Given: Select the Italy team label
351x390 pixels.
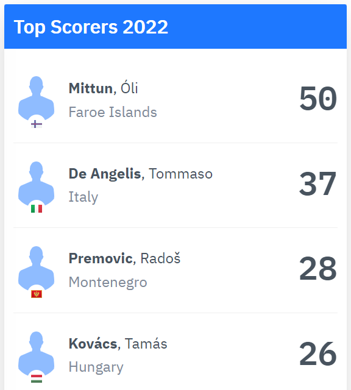Looking at the screenshot, I should (83, 197).
